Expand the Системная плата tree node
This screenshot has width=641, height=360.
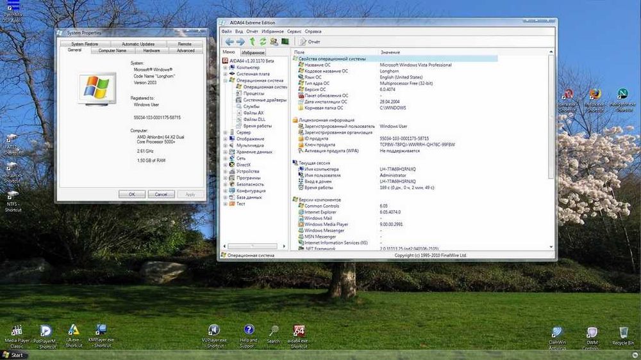tap(225, 74)
